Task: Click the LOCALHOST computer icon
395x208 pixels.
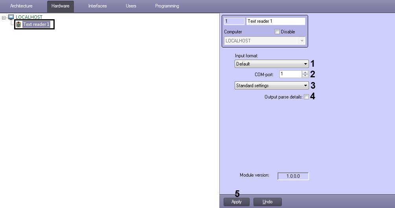Action: pyautogui.click(x=11, y=17)
